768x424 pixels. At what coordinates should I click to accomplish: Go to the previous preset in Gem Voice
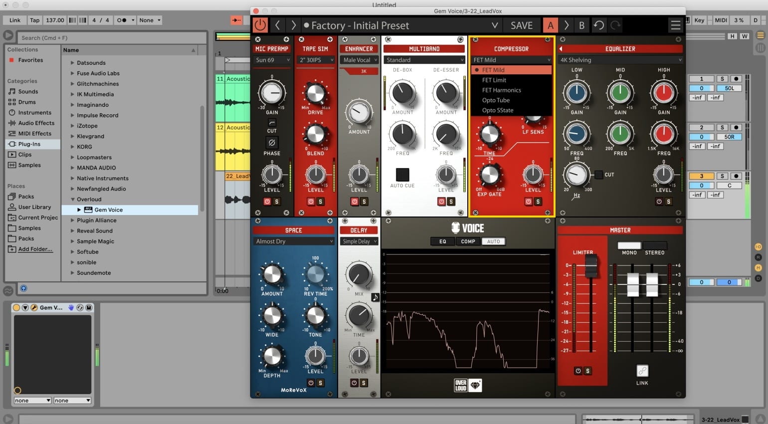278,25
